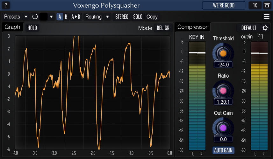Expand the Routing dropdown arrow

pyautogui.click(x=107, y=17)
